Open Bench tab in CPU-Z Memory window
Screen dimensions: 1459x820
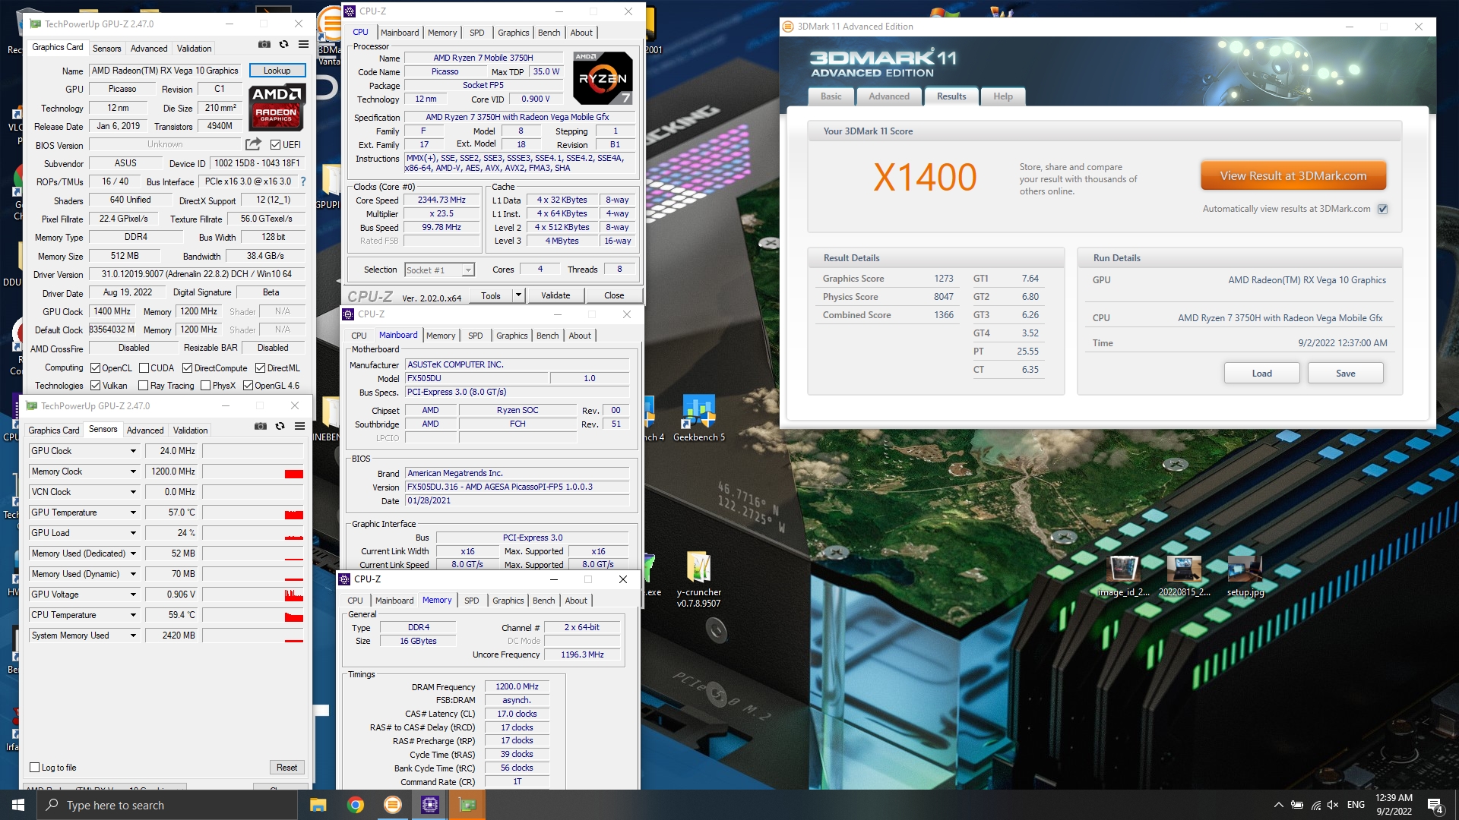[x=543, y=601]
